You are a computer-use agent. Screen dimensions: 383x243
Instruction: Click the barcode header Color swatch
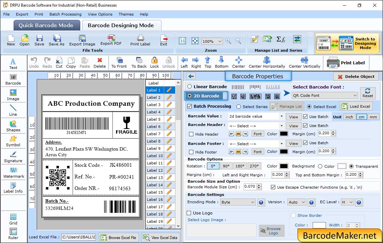(x=284, y=134)
